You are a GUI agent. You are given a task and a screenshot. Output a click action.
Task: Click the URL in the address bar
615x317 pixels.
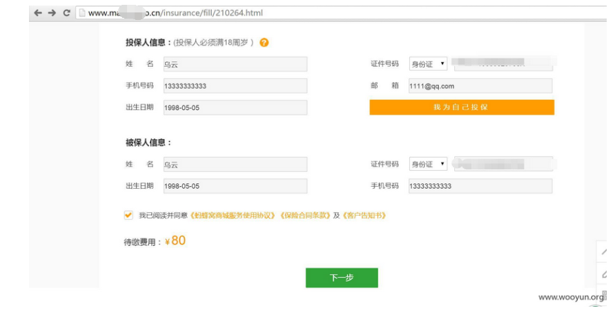175,12
